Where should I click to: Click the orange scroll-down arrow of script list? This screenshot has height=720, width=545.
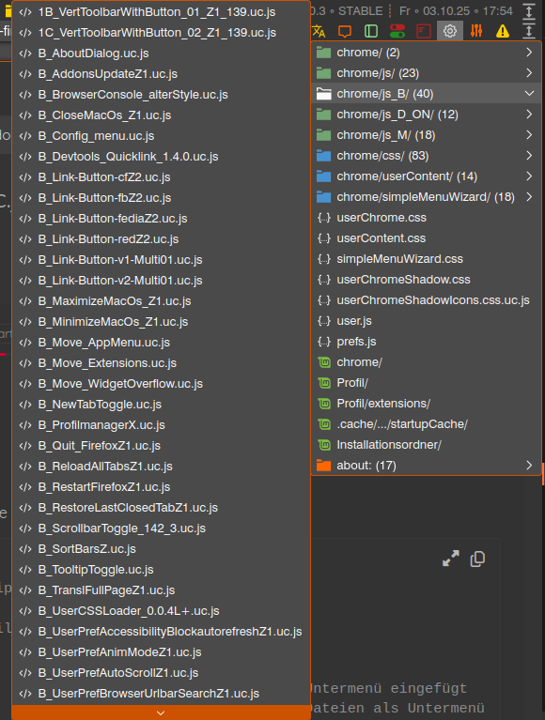pyautogui.click(x=161, y=712)
